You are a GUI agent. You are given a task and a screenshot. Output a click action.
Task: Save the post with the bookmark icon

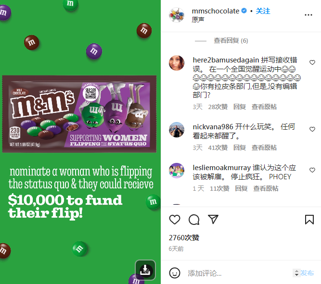click(309, 220)
